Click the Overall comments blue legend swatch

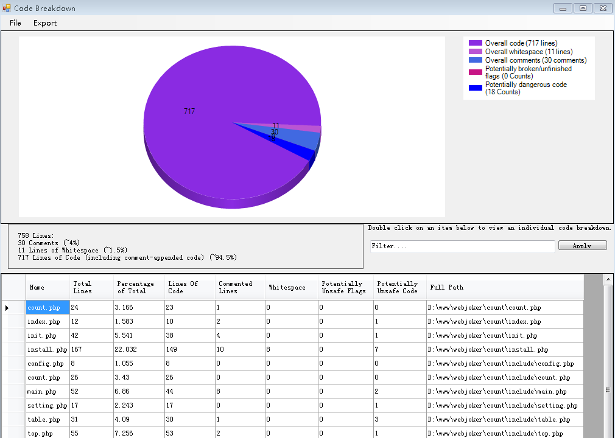tap(475, 60)
